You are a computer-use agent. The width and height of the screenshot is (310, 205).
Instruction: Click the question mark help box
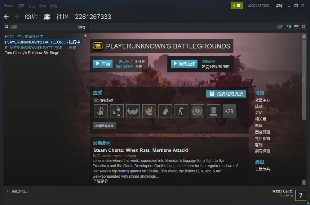[300, 195]
